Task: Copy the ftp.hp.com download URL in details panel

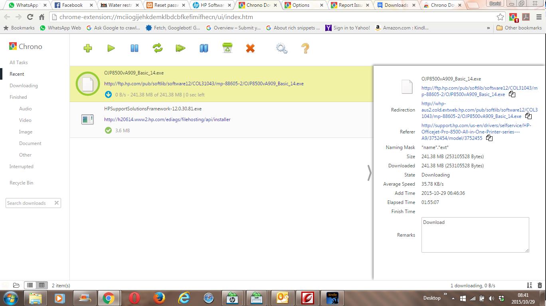Action: [512, 94]
